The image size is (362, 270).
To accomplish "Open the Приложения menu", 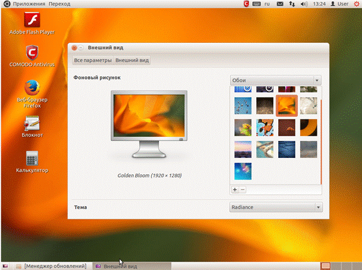I will (29, 4).
